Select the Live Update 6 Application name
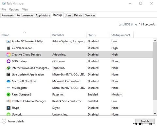This screenshot has width=157, height=127. point(28,74)
